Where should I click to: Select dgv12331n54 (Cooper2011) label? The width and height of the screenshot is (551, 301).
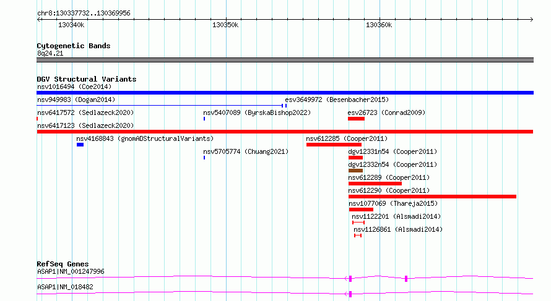(x=393, y=151)
